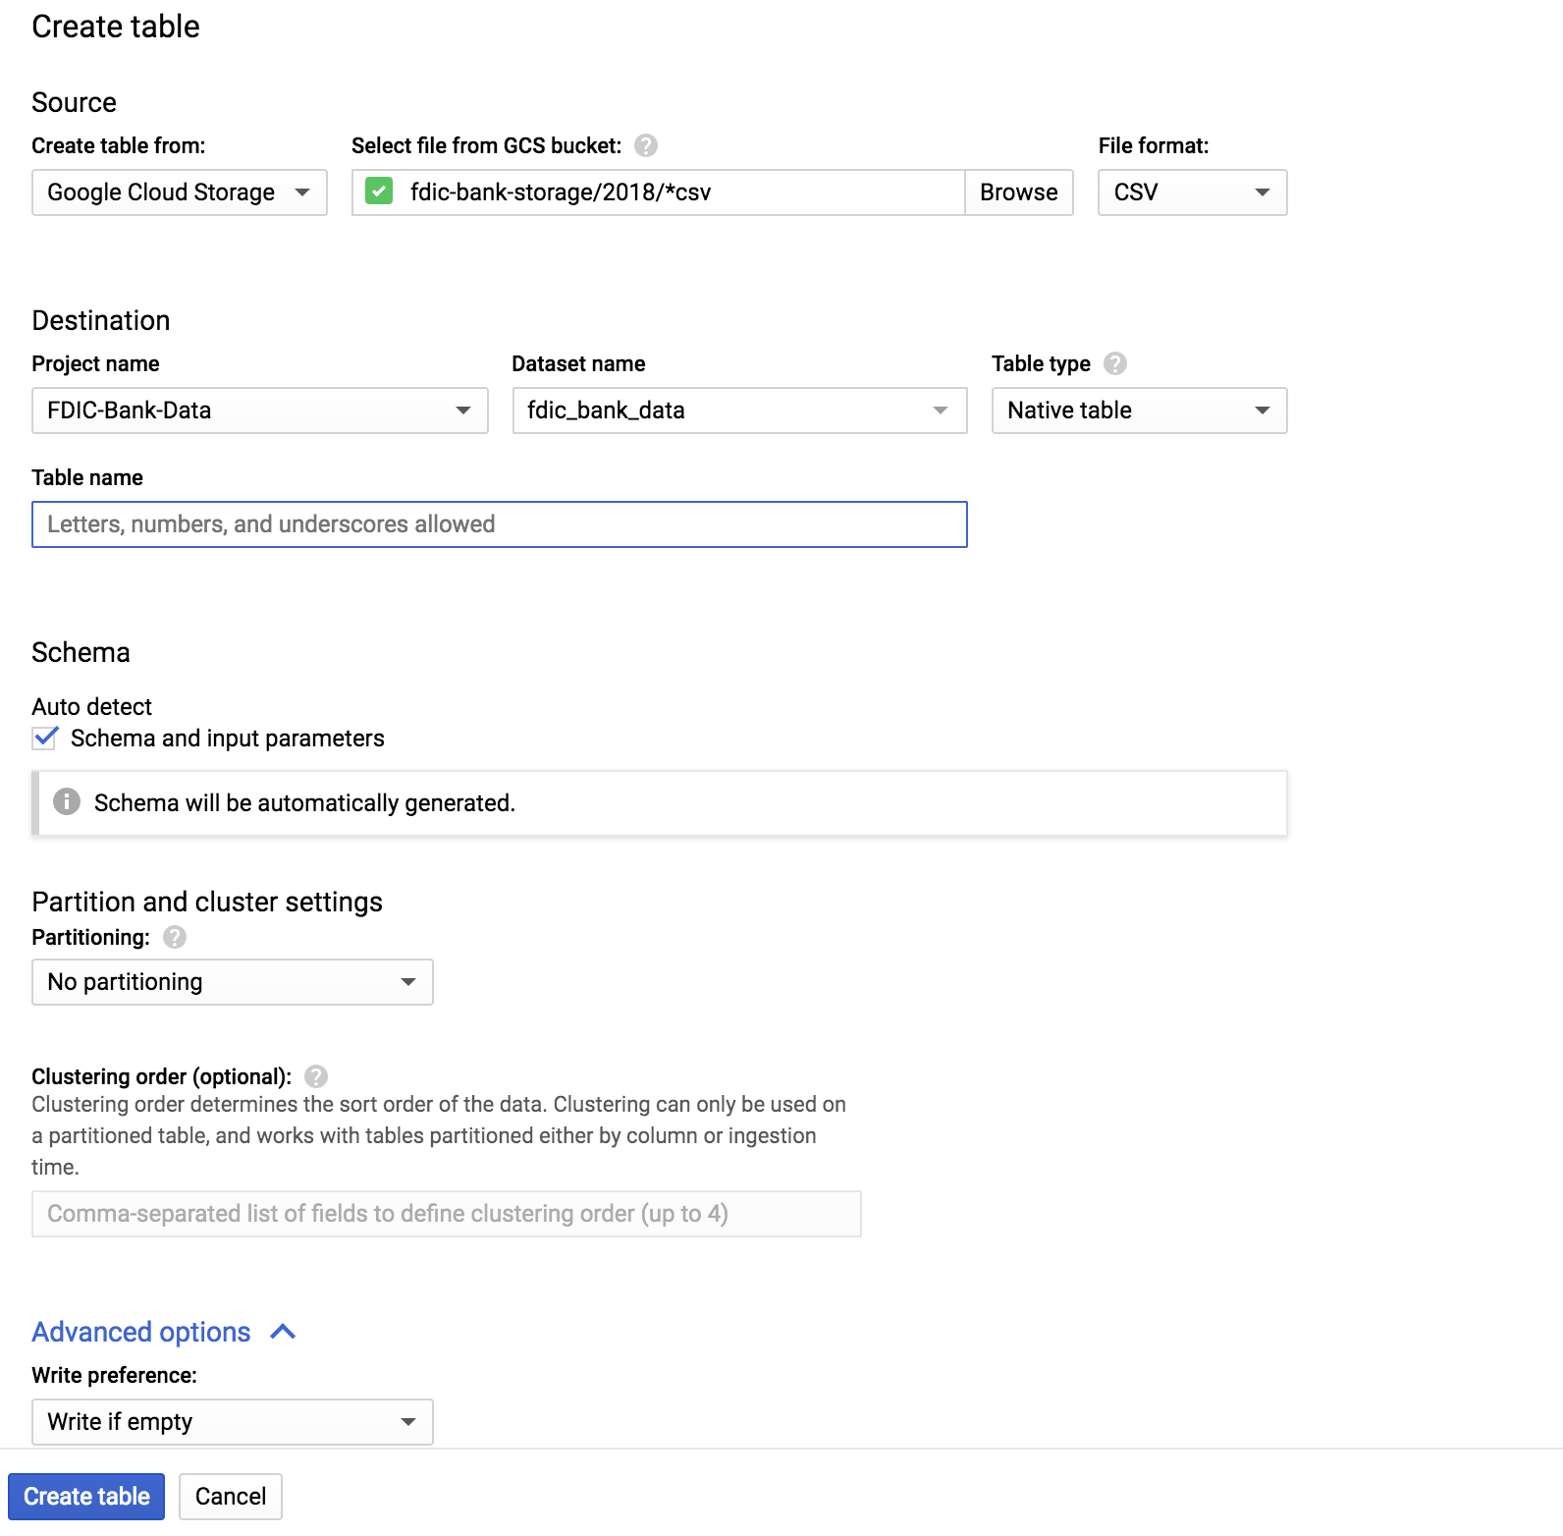Expand the Project name dropdown
Viewport: 1563px width, 1536px height.
pos(259,411)
